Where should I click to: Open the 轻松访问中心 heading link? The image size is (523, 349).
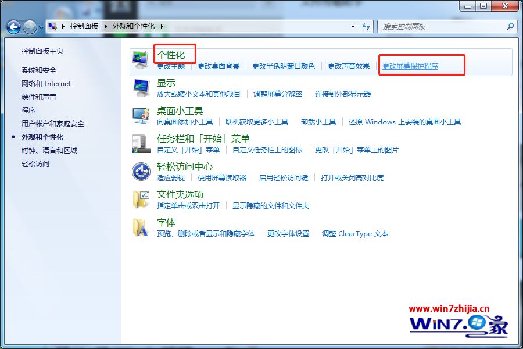click(x=185, y=166)
